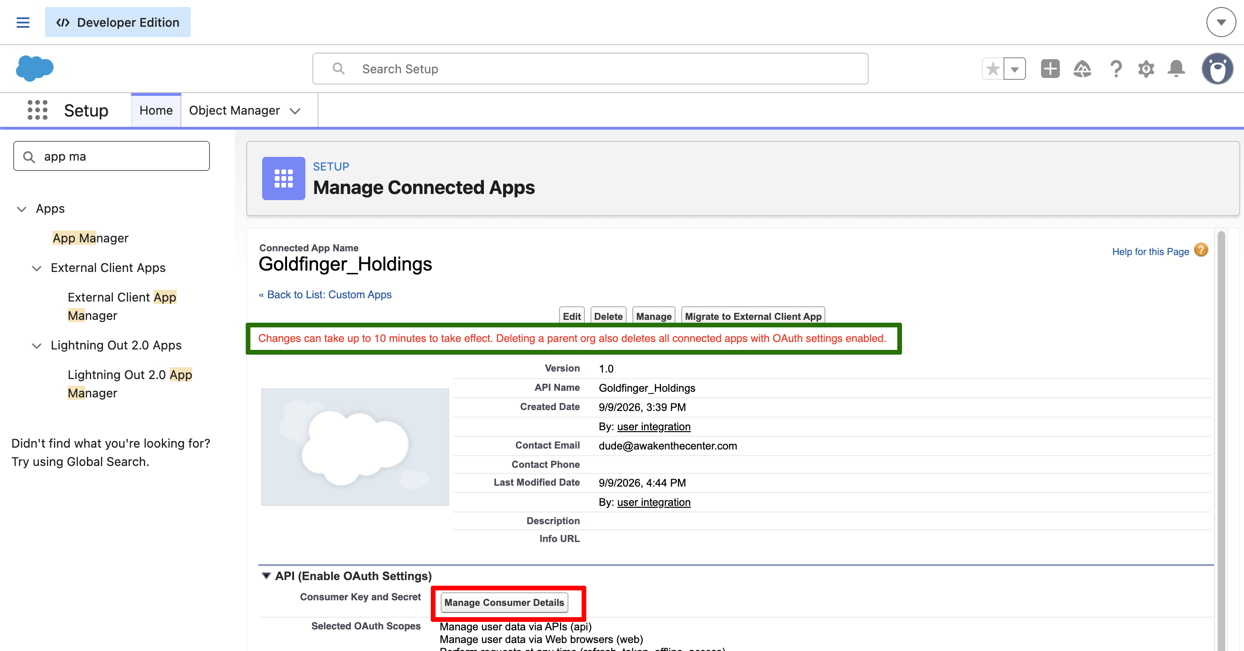Click the Search Setup field

tap(590, 69)
